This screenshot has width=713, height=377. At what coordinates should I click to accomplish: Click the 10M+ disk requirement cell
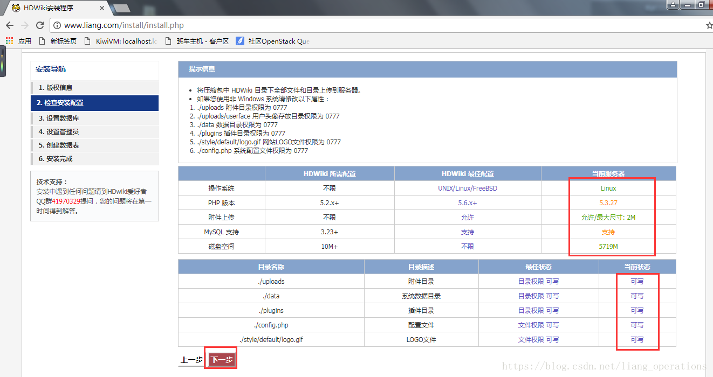tap(330, 247)
